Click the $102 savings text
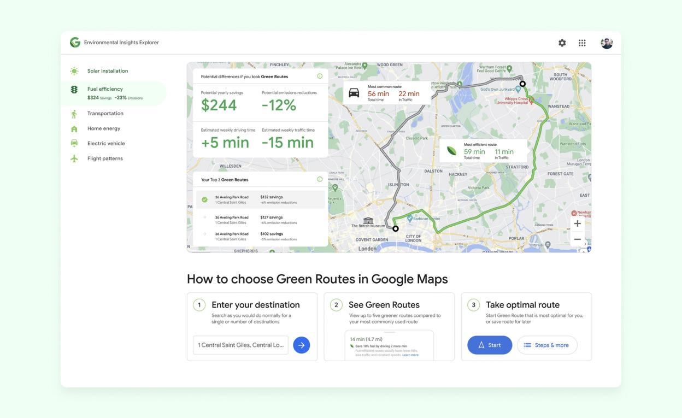This screenshot has height=418, width=682. click(272, 234)
